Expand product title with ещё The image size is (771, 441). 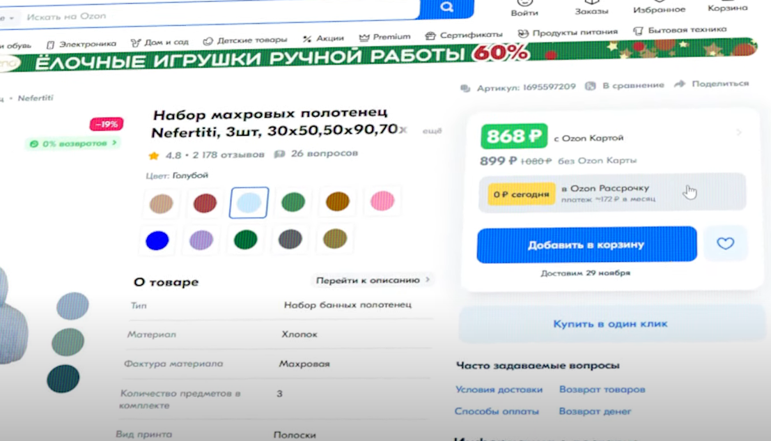point(433,131)
